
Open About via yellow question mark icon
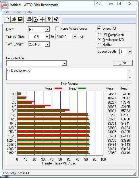49,19
